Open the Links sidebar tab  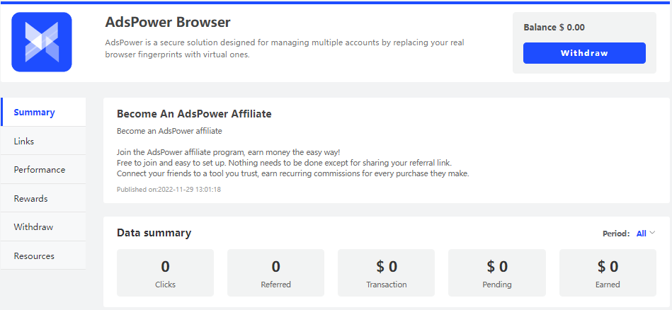pos(43,141)
